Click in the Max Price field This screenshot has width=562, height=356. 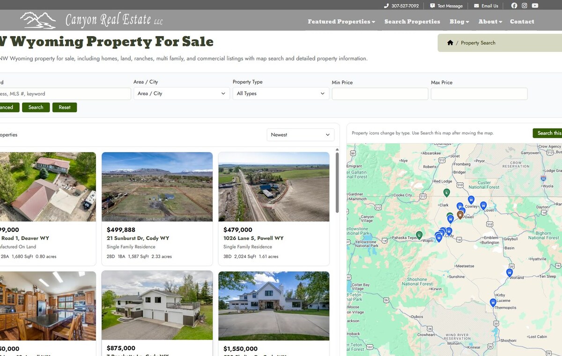click(x=479, y=94)
